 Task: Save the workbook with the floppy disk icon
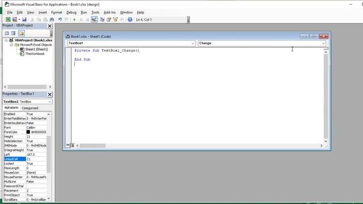coord(24,20)
